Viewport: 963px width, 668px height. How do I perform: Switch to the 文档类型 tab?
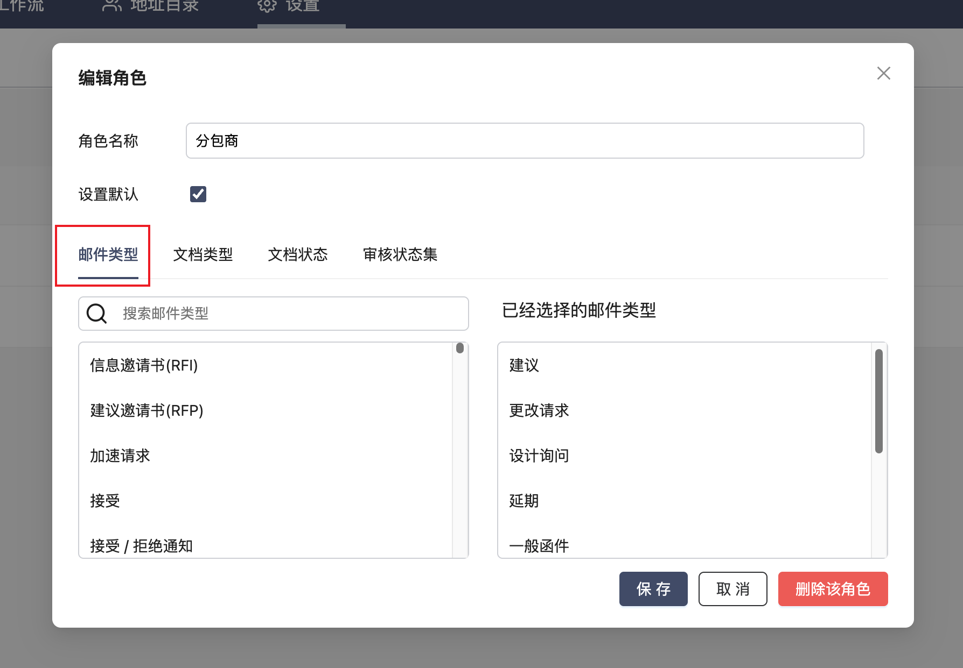(x=203, y=254)
